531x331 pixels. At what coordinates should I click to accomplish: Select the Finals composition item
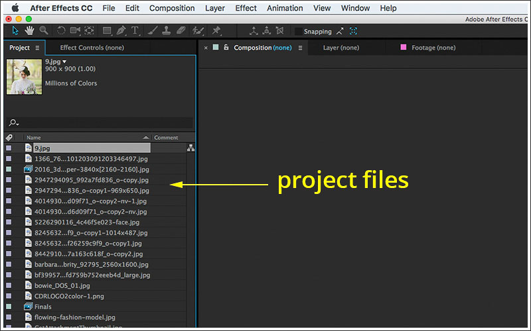(43, 307)
